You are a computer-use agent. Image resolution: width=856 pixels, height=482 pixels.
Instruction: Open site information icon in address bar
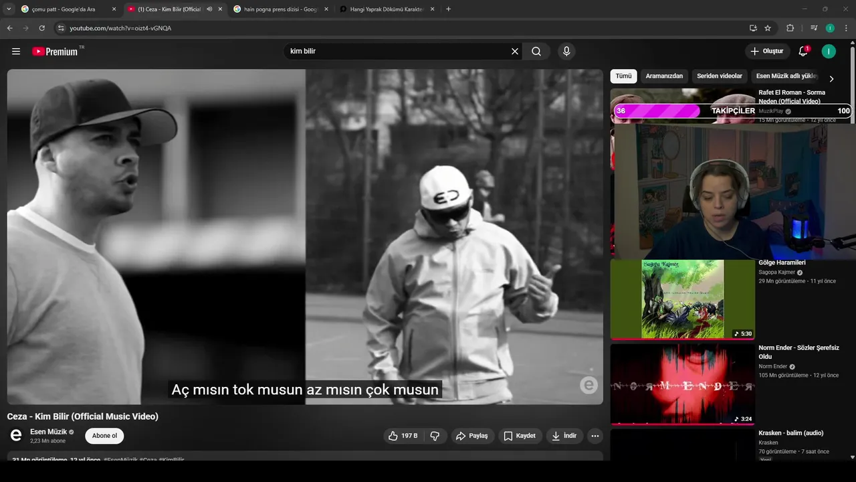pyautogui.click(x=61, y=28)
